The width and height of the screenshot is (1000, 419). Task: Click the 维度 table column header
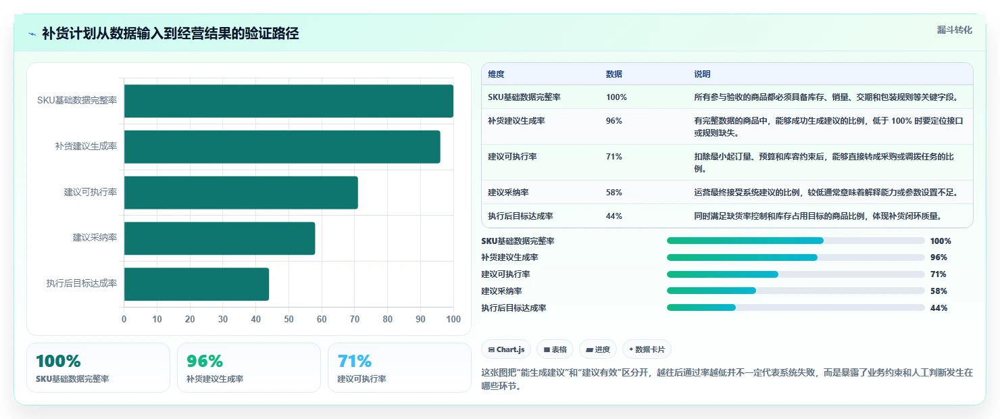click(496, 74)
